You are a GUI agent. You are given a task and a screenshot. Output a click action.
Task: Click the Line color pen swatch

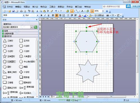(85, 15)
